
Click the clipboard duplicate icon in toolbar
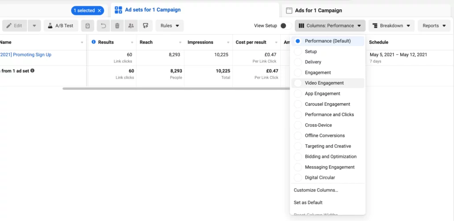87,26
